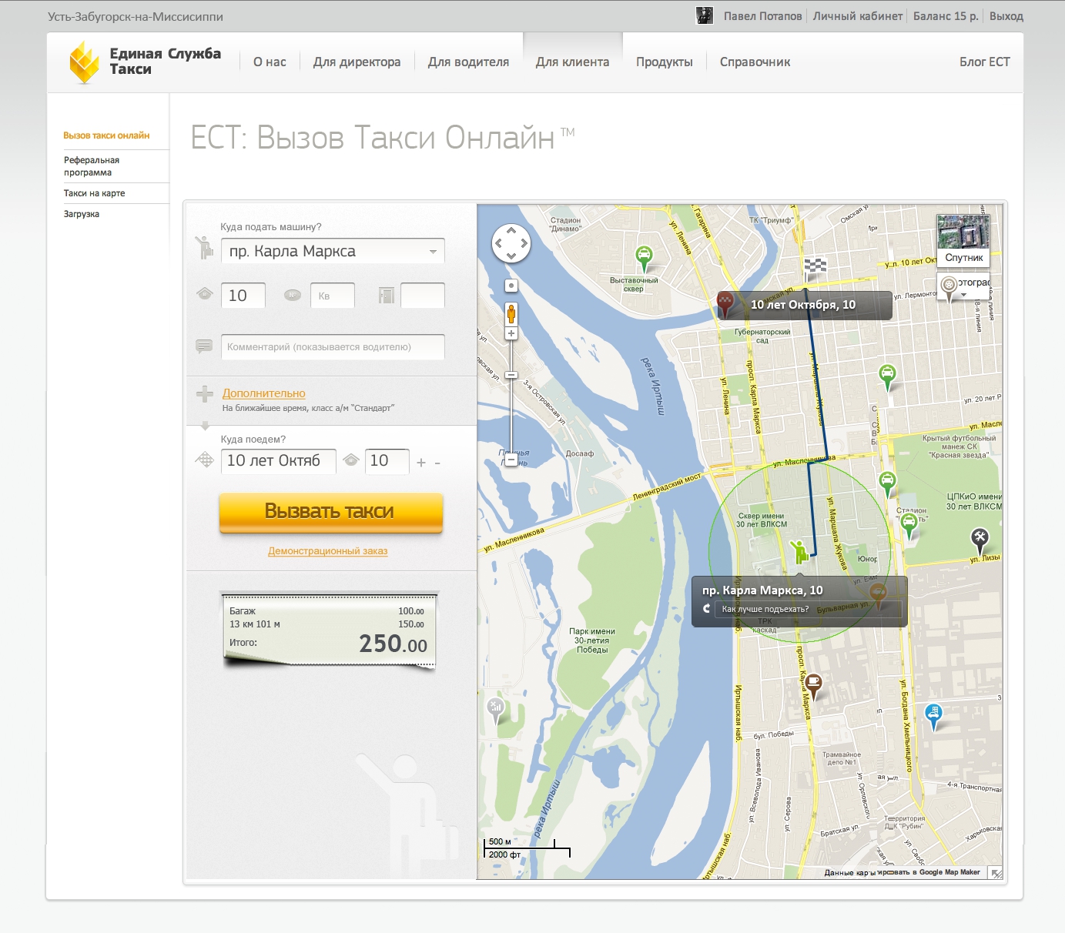Click blue hotel marker on map
This screenshot has width=1065, height=933.
pos(933,716)
